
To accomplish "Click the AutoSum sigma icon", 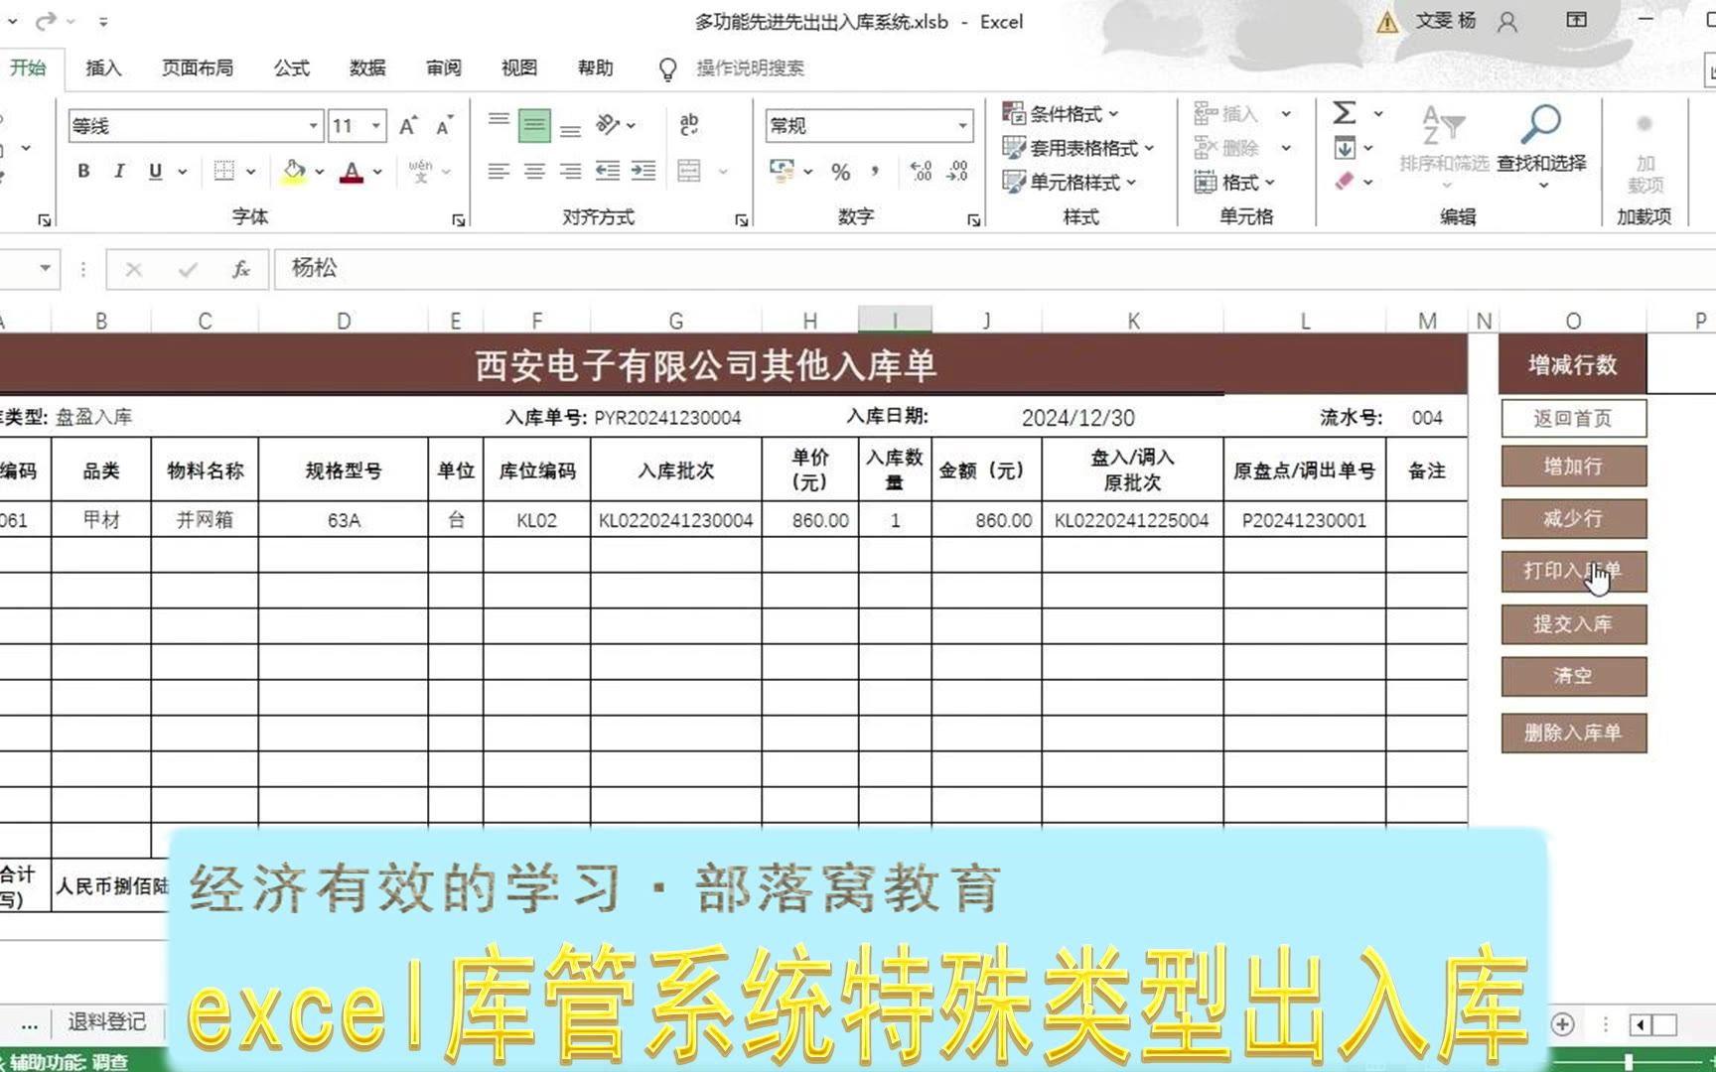I will click(x=1345, y=113).
